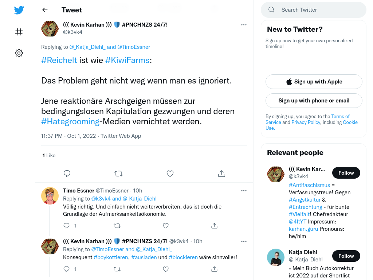Open more options menu on main tweet
Screen dimensions: 373x280
click(x=244, y=25)
